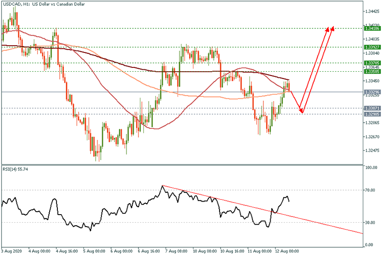Click the red forecast arrowheads near 1.34186
The height and width of the screenshot is (256, 386).
tap(330, 28)
